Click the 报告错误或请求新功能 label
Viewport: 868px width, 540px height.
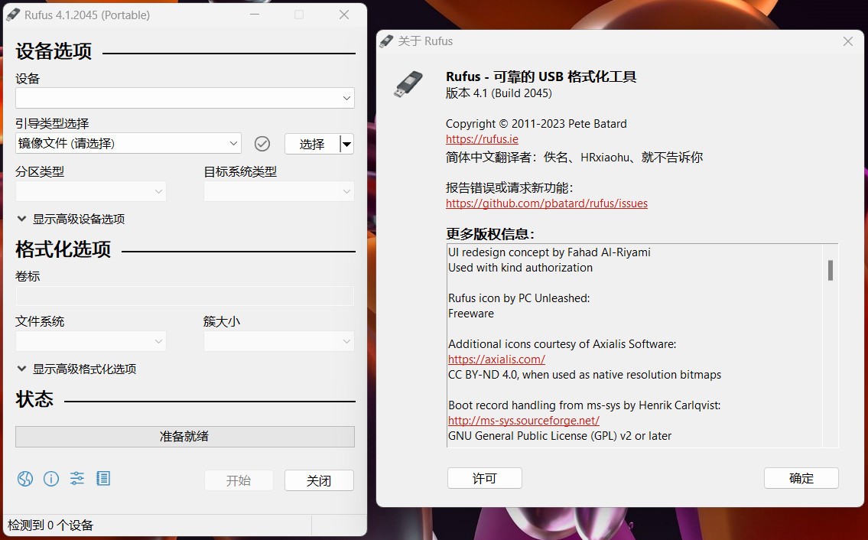[509, 187]
